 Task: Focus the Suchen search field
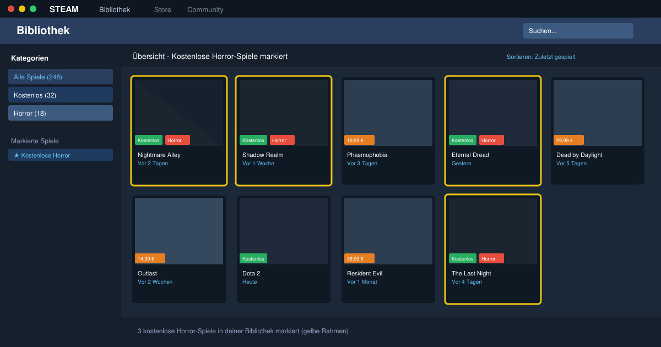578,31
